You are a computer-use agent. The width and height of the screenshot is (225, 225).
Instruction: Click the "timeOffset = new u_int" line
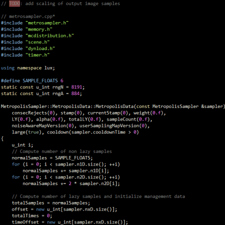(70, 222)
